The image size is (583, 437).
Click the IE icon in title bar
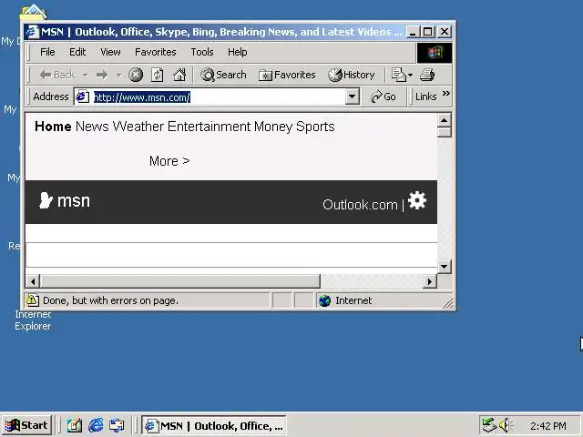point(33,32)
